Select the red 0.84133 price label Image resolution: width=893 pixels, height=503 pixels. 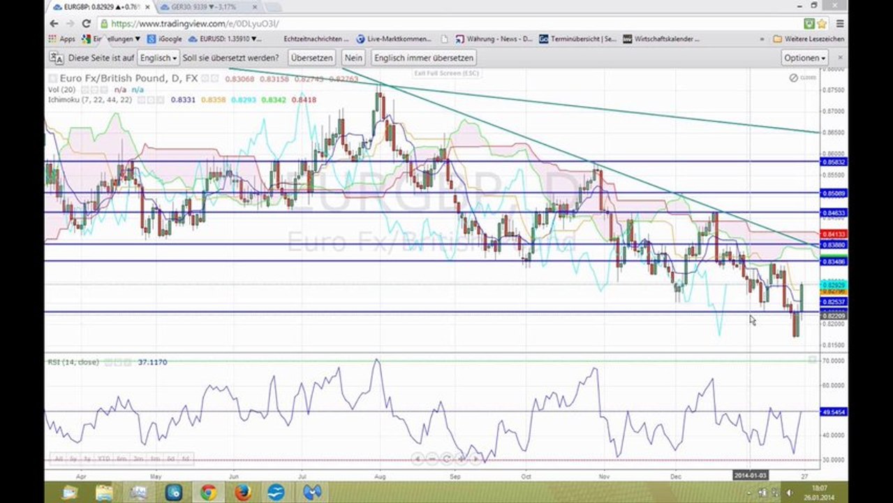pyautogui.click(x=833, y=235)
